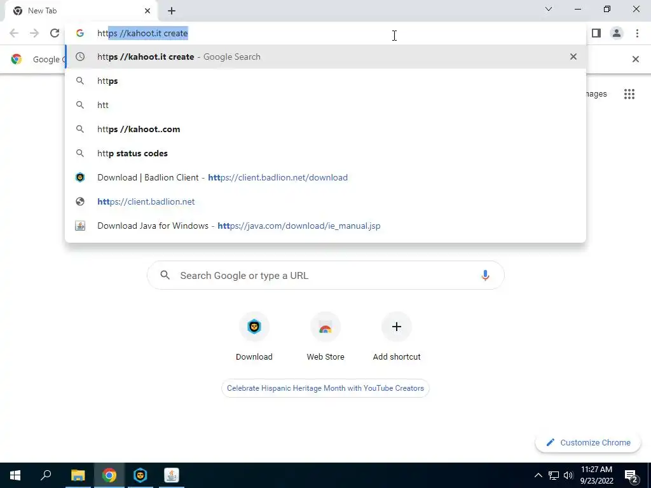Open the Java installer taskbar icon
Image resolution: width=651 pixels, height=488 pixels.
pos(172,475)
